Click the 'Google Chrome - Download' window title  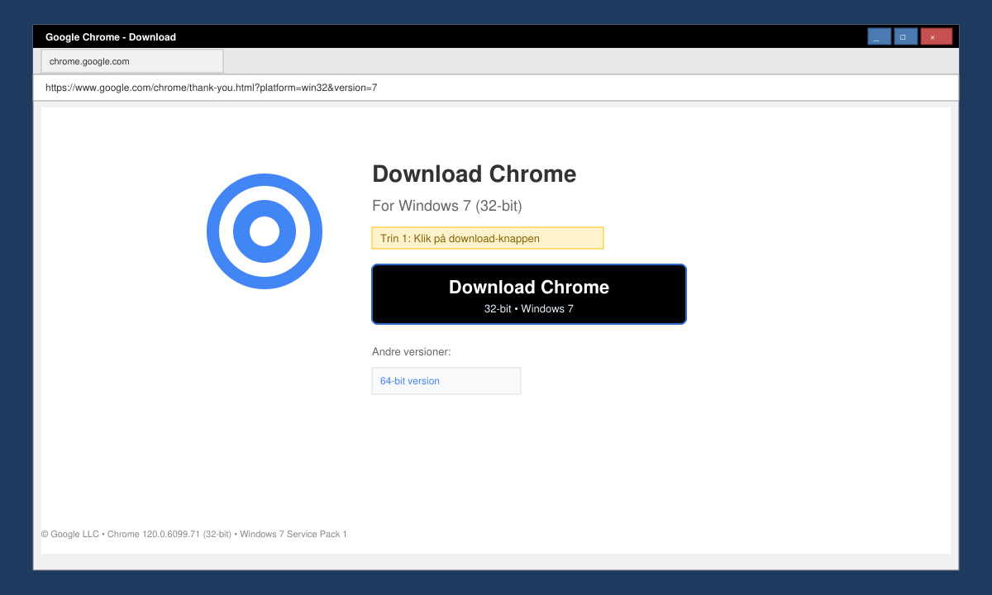pos(111,37)
